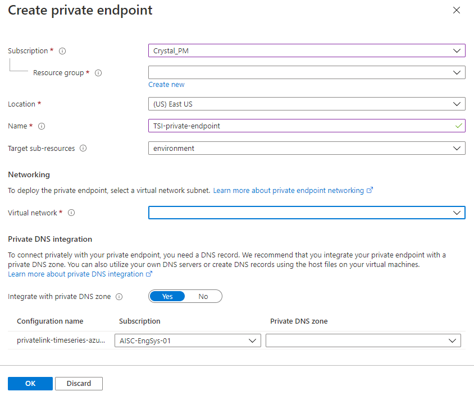474x396 pixels.
Task: Select Yes for private DNS zone integration
Action: 167,296
